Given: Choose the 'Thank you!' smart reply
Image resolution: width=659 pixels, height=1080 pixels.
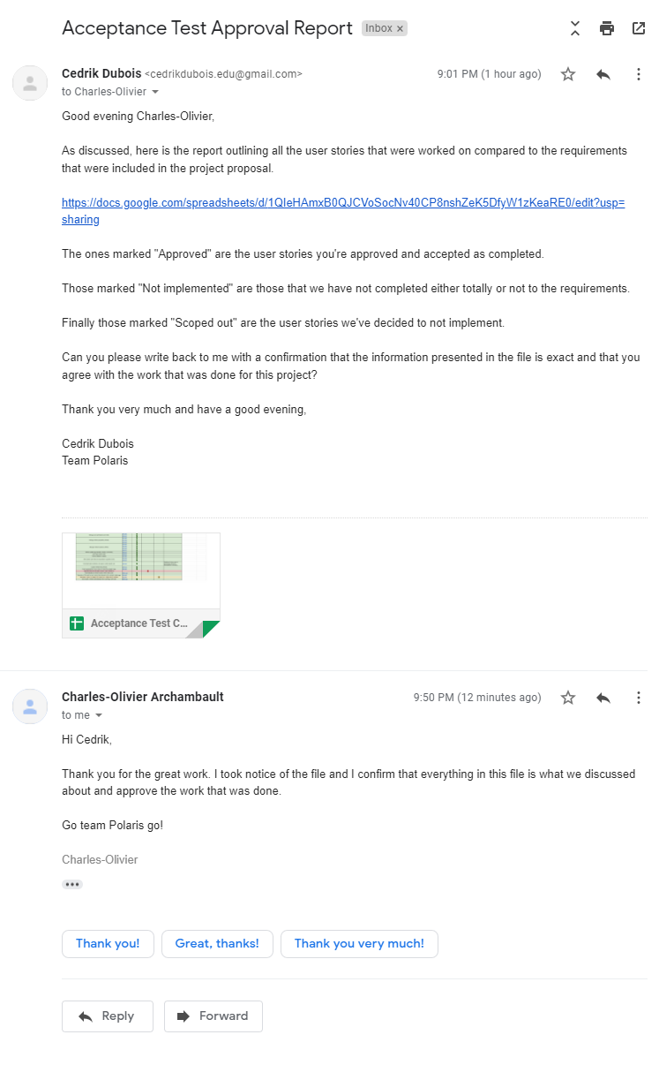Looking at the screenshot, I should coord(108,943).
